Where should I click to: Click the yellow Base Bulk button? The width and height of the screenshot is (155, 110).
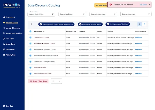[101, 5]
